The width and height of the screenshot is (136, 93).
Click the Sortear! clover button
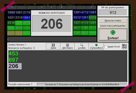pyautogui.click(x=113, y=35)
